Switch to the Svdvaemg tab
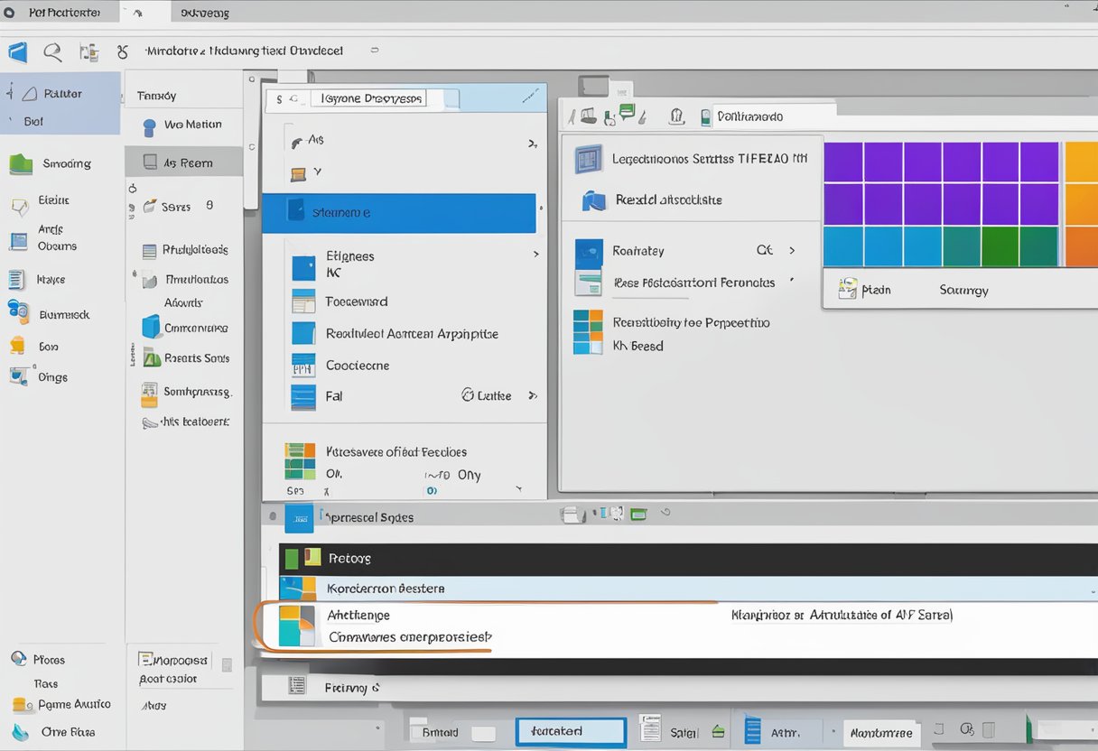This screenshot has height=751, width=1098. 204,14
